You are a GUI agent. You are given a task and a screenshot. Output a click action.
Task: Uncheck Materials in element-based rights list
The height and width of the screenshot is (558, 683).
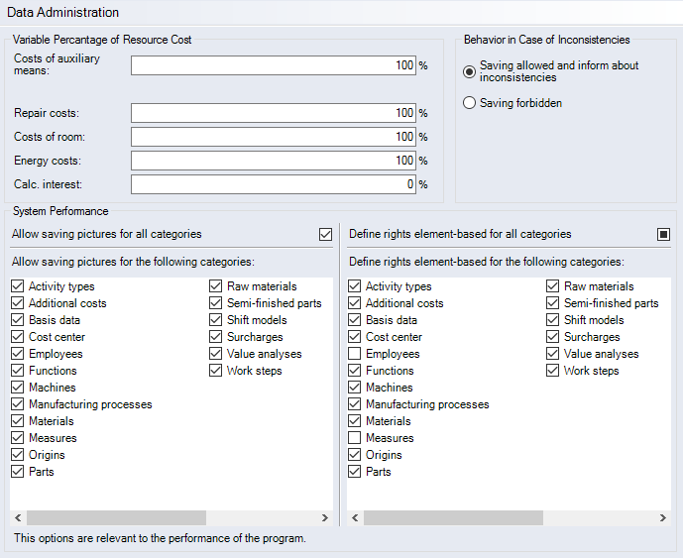(355, 421)
